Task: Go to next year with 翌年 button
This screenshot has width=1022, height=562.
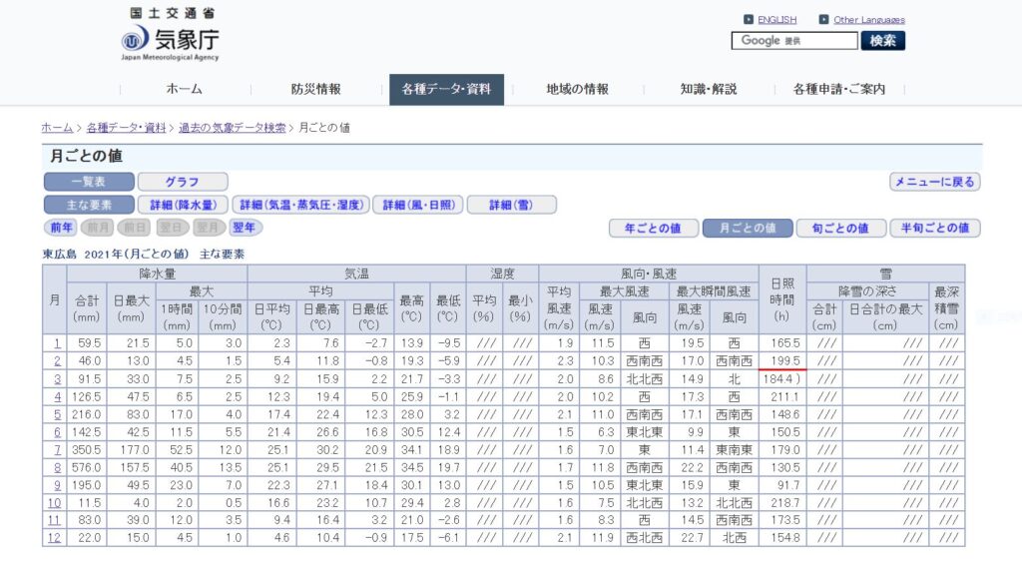Action: click(x=244, y=228)
